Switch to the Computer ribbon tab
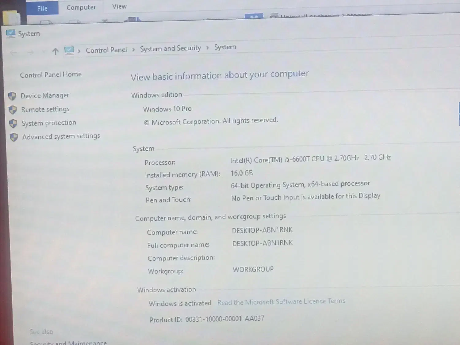This screenshot has width=460, height=345. 81,7
